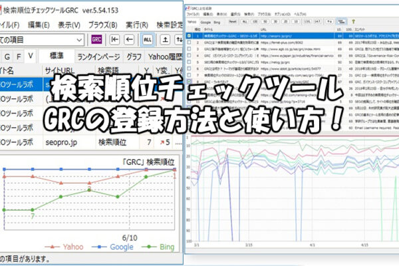The image size is (399, 266).
Task: Open the 実行(R) menu
Action: (137, 25)
